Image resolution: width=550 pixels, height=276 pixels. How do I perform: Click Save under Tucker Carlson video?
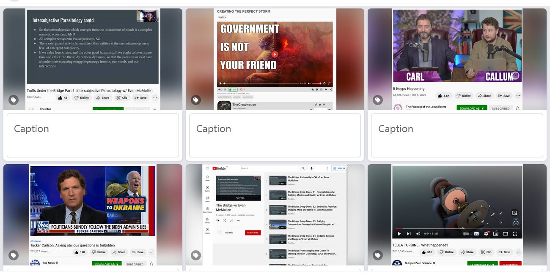coord(137,252)
